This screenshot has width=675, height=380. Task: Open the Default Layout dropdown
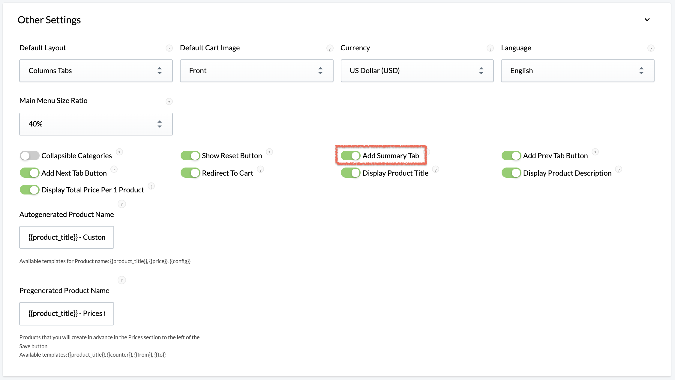coord(96,71)
